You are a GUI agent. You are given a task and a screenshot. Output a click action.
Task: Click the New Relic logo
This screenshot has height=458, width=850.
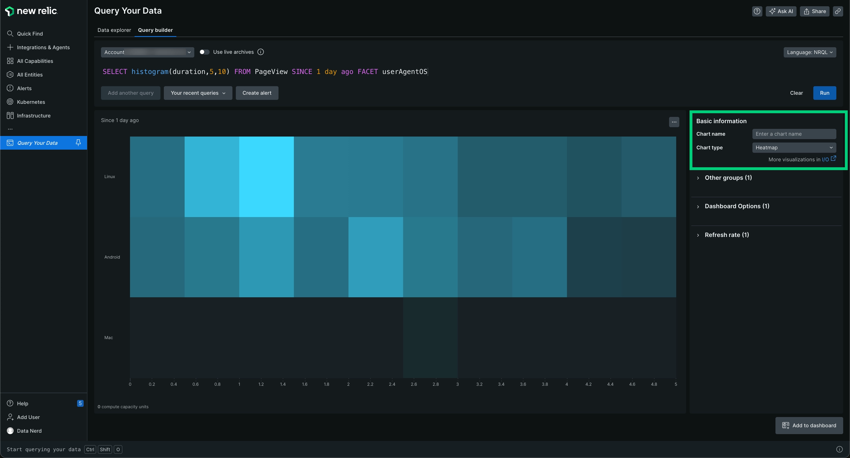[31, 11]
